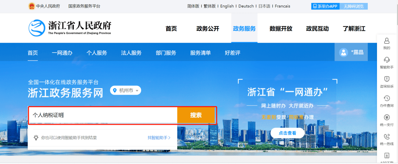The width and height of the screenshot is (398, 164).
Task: Switch to the 好差评 tab
Action: tap(232, 53)
